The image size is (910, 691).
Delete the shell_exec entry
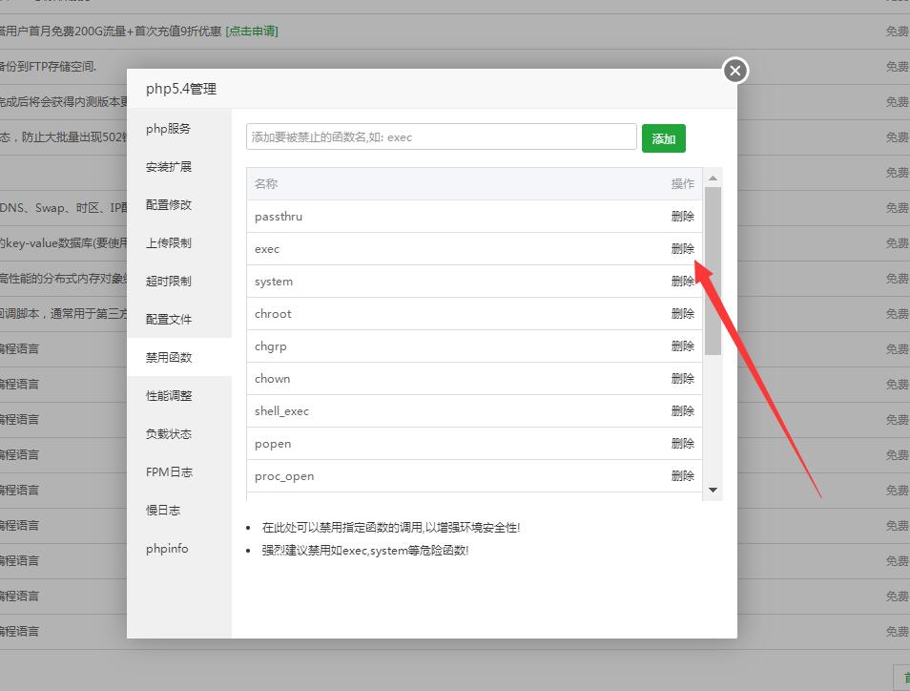pos(682,411)
